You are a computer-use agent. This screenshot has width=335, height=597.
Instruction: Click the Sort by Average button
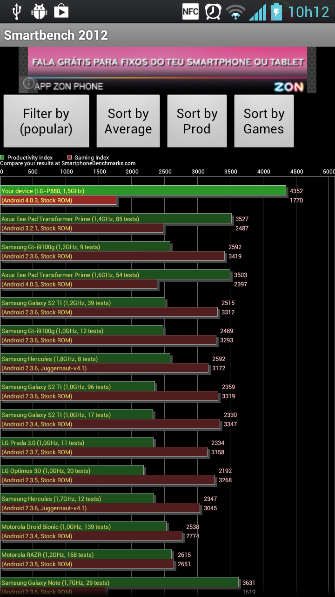coord(128,121)
